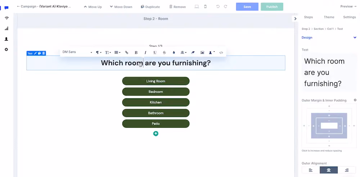Go to Col 1 in breadcrumb
Image resolution: width=360 pixels, height=177 pixels.
pos(330,29)
